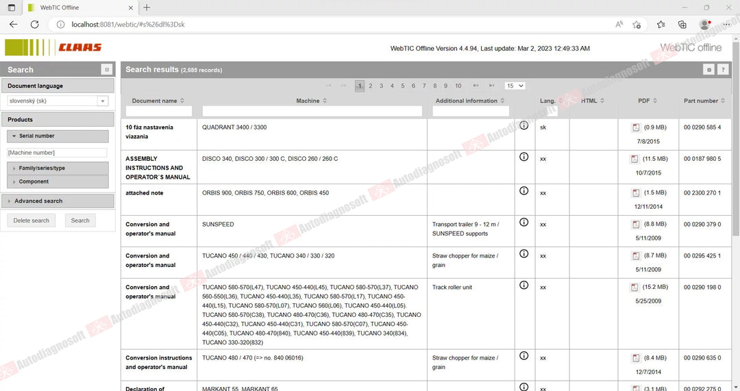Open the 11.5 MB PDF for part 00 0187 980 5
740x391 pixels.
pos(634,159)
